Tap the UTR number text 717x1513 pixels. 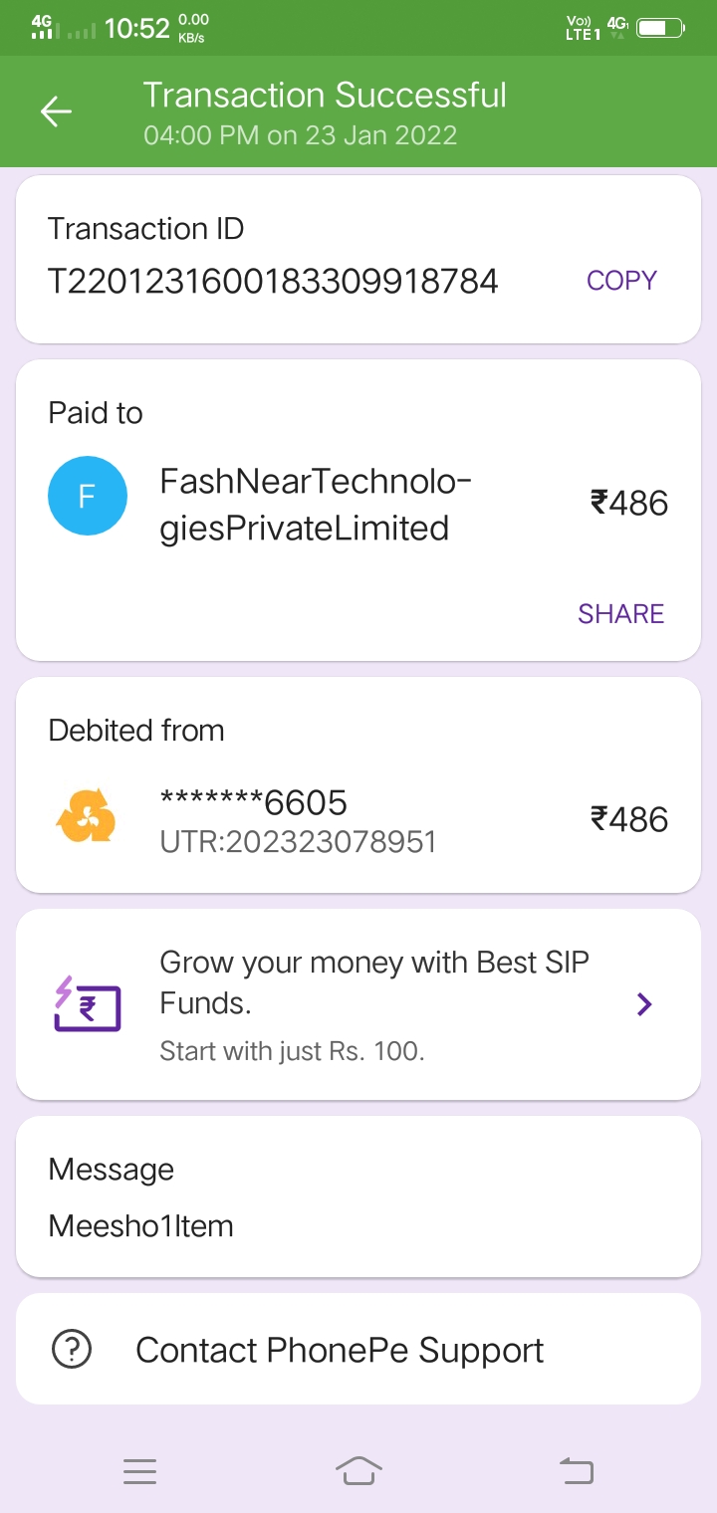tap(298, 842)
